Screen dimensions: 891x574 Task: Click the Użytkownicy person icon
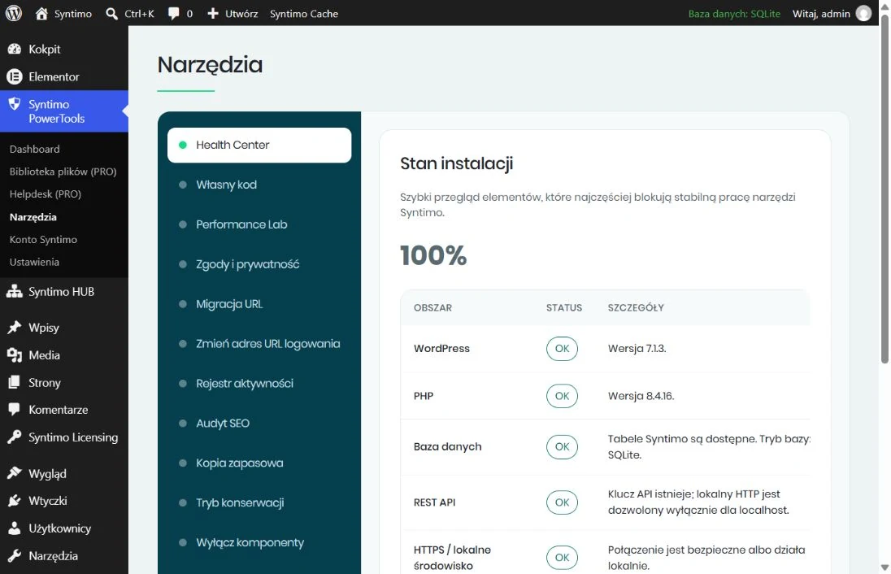tap(14, 528)
